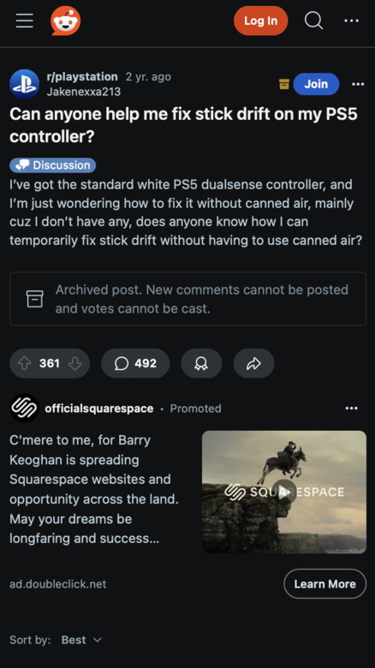
Task: Give an award to the post
Action: point(201,363)
